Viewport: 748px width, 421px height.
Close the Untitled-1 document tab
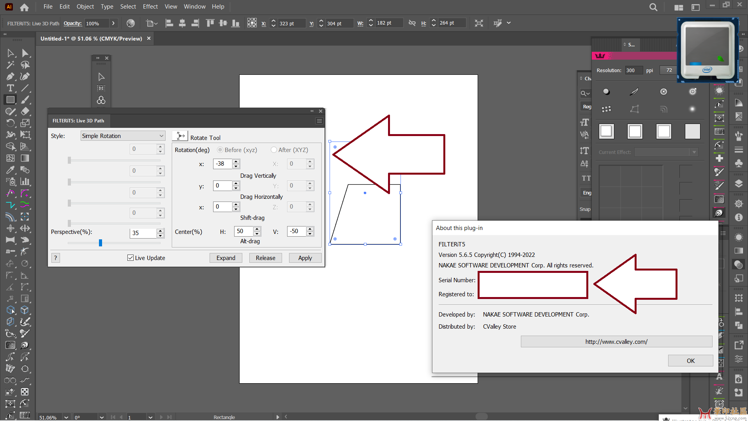point(149,39)
